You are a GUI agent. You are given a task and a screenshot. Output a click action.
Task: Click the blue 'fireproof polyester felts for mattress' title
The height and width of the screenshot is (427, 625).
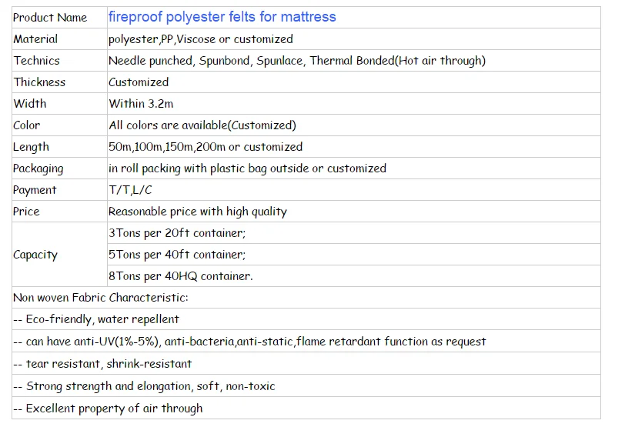click(x=222, y=17)
